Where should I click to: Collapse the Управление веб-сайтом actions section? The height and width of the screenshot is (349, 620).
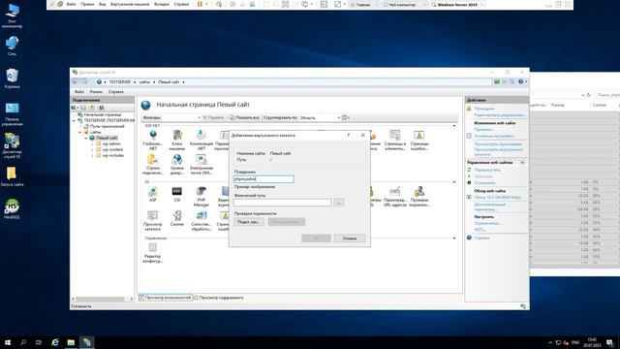(522, 163)
